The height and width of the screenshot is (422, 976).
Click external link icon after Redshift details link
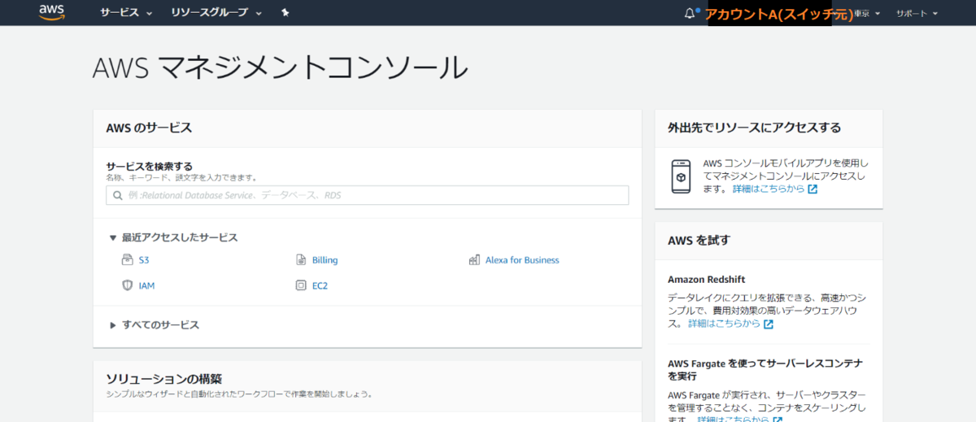pos(769,324)
